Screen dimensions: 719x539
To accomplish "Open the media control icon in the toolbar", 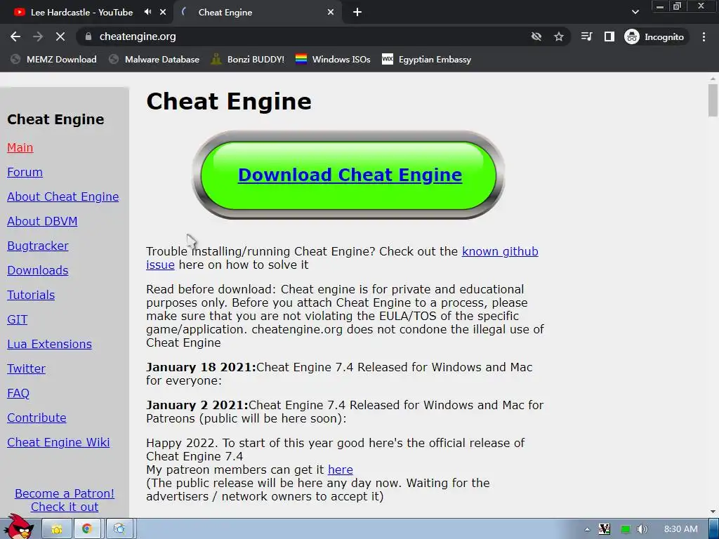I will click(586, 36).
